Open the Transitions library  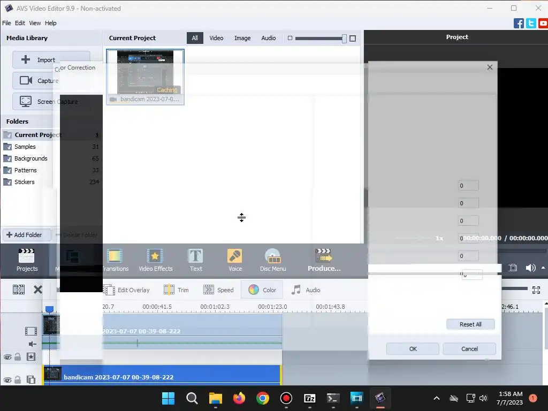point(115,261)
